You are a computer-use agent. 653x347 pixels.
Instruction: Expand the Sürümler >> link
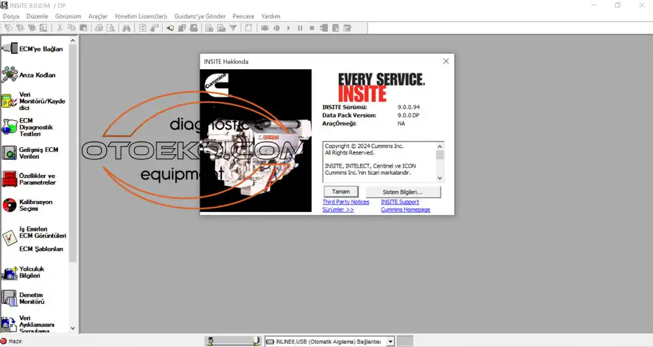point(338,210)
